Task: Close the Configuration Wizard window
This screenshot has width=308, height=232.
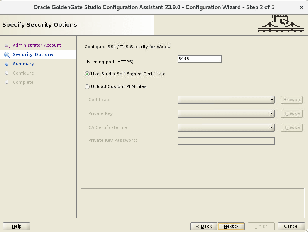Action: point(301,7)
